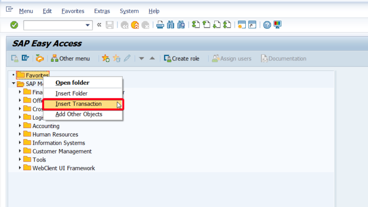The image size is (368, 207).
Task: Expand the Information Systems folder
Action: click(x=20, y=142)
